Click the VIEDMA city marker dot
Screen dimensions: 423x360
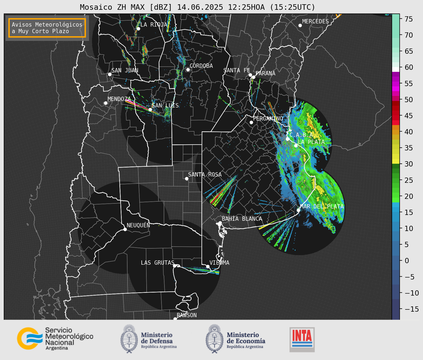click(208, 266)
